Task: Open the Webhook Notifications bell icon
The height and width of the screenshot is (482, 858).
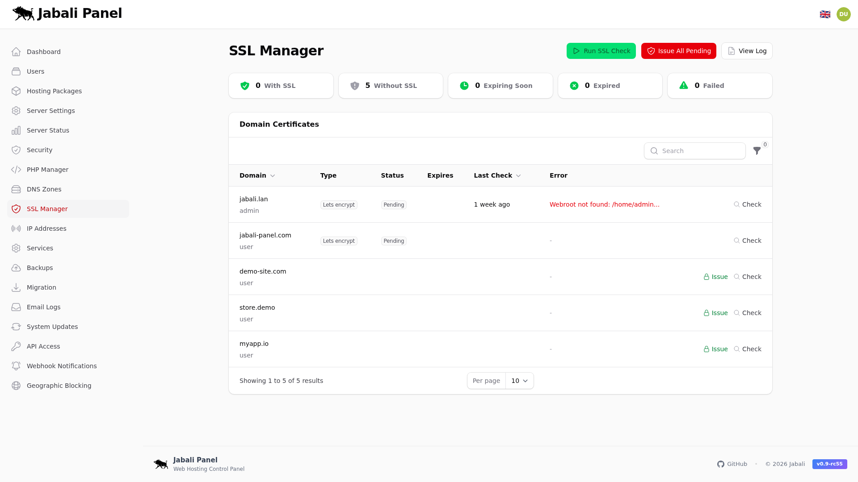Action: (16, 366)
